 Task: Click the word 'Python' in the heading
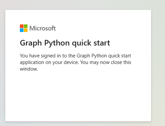[57, 43]
